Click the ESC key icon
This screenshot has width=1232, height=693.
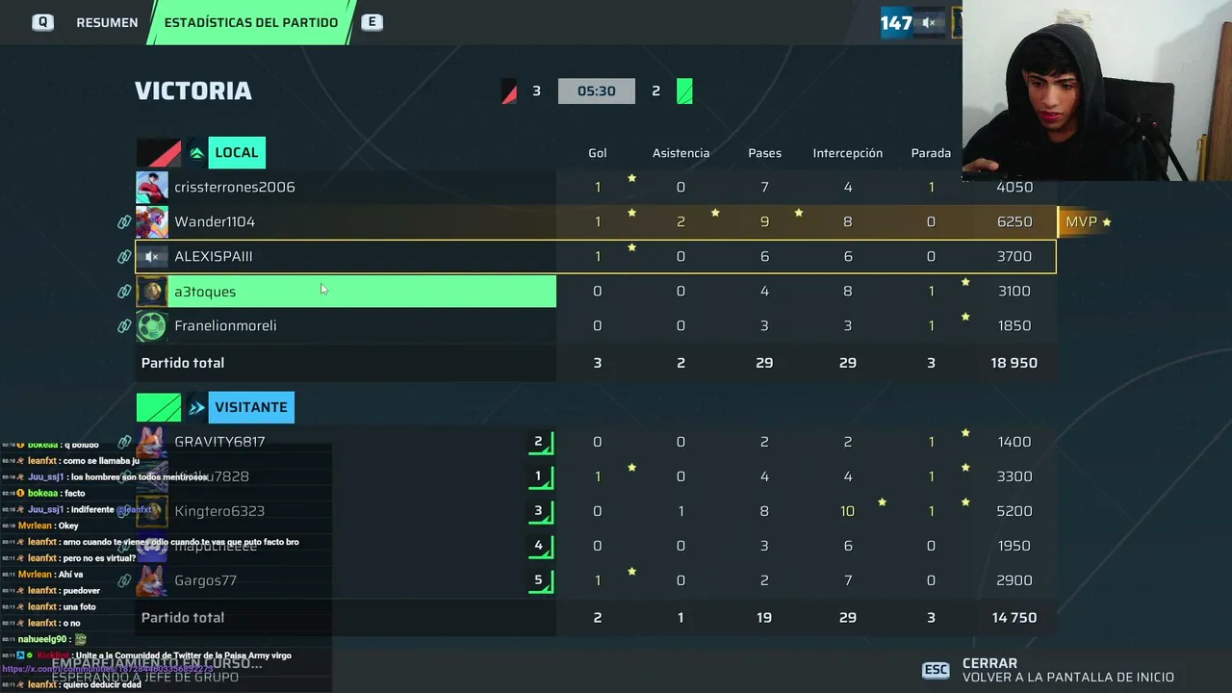[x=936, y=670]
